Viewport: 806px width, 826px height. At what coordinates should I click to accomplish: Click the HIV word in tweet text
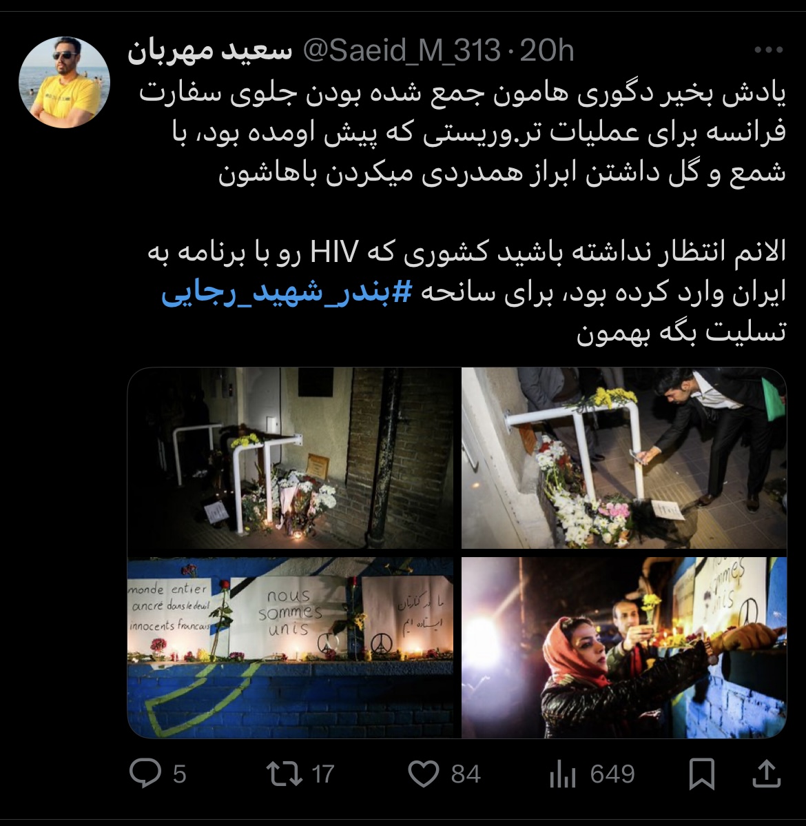(x=334, y=252)
